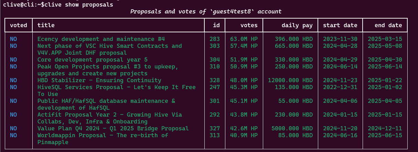Viewport: 418px width, 152px height.
Task: Click the start date 2022-12-31
Action: 340,87
